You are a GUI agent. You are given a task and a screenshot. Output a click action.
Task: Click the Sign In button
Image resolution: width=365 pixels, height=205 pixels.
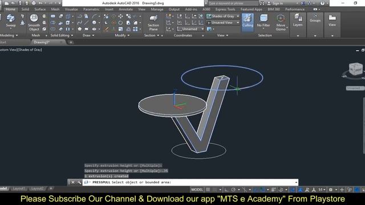point(275,3)
